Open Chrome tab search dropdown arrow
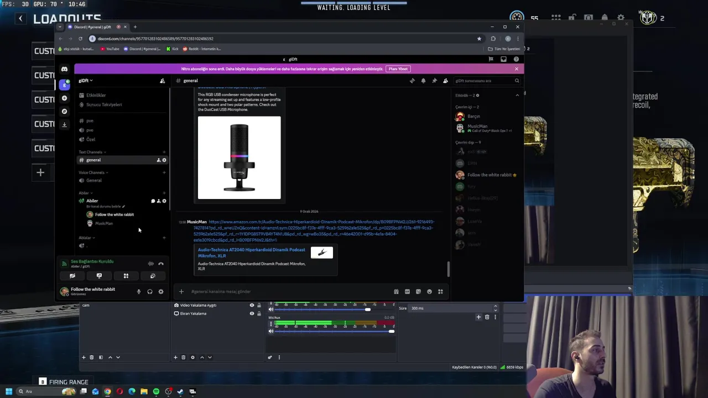Image resolution: width=708 pixels, height=398 pixels. pos(60,27)
